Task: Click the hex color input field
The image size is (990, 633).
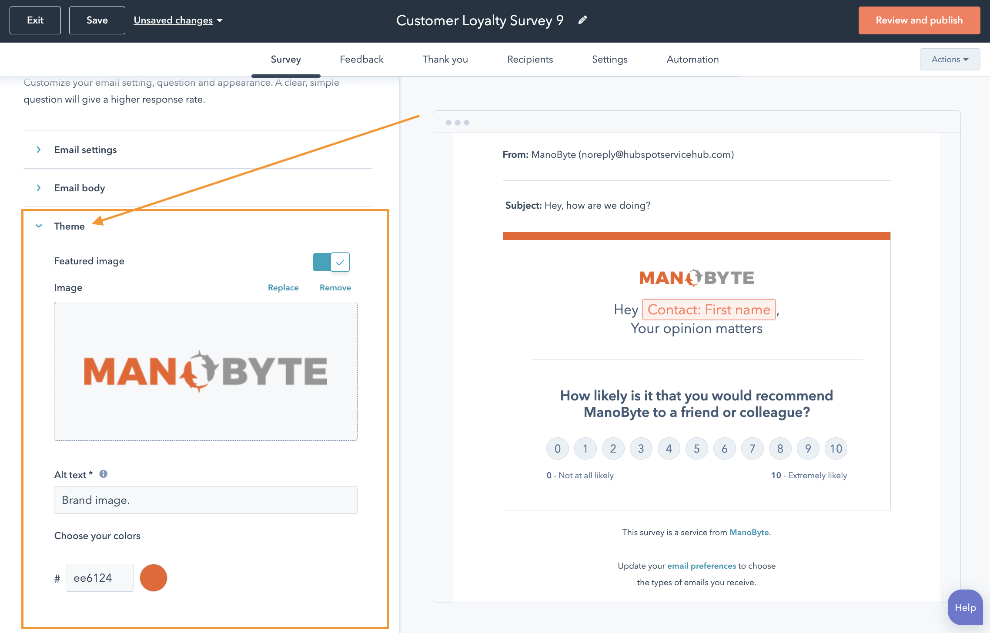Action: tap(100, 578)
